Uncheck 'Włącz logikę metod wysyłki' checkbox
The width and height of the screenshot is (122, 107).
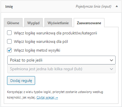(9, 50)
